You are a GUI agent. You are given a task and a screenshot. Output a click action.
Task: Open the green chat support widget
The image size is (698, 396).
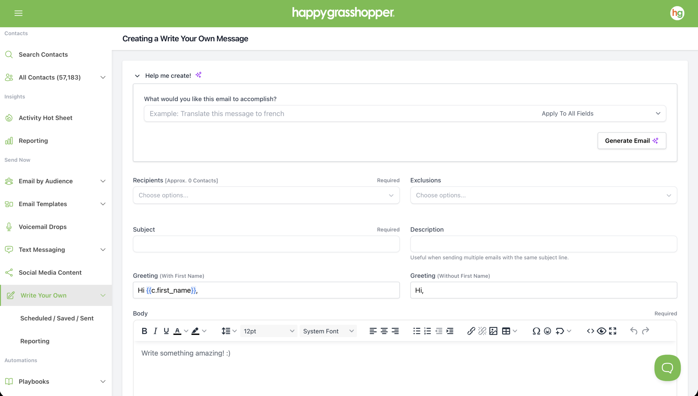point(667,368)
